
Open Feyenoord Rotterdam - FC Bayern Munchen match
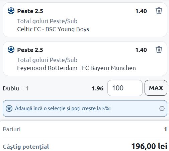click(76, 68)
